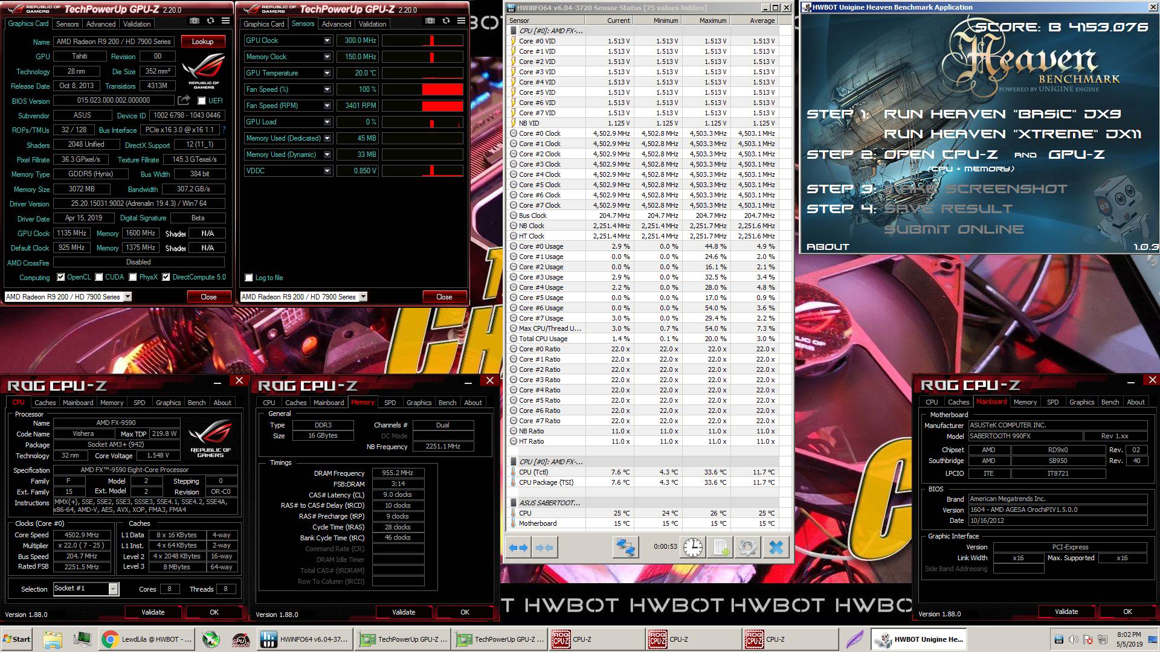This screenshot has height=652, width=1160.
Task: Click the Lookup button in GPU-Z
Action: [202, 42]
